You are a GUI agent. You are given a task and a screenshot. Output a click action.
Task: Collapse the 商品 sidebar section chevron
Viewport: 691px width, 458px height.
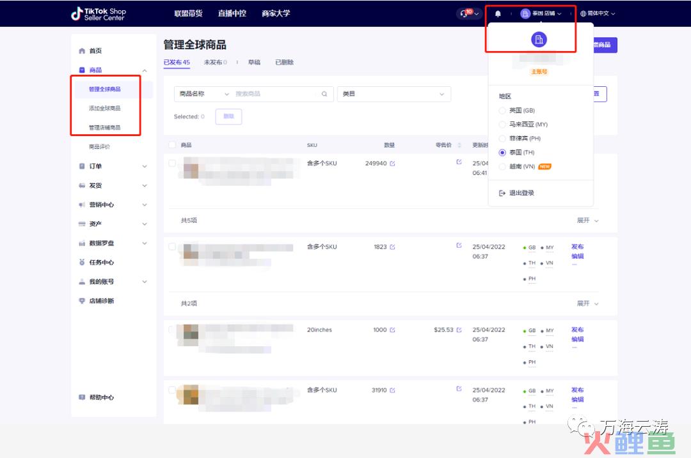click(x=145, y=70)
